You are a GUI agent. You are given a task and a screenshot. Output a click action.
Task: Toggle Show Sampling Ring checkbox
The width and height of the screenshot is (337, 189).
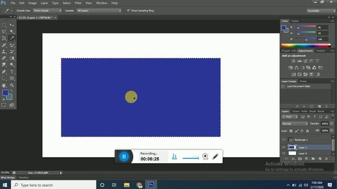pyautogui.click(x=128, y=10)
